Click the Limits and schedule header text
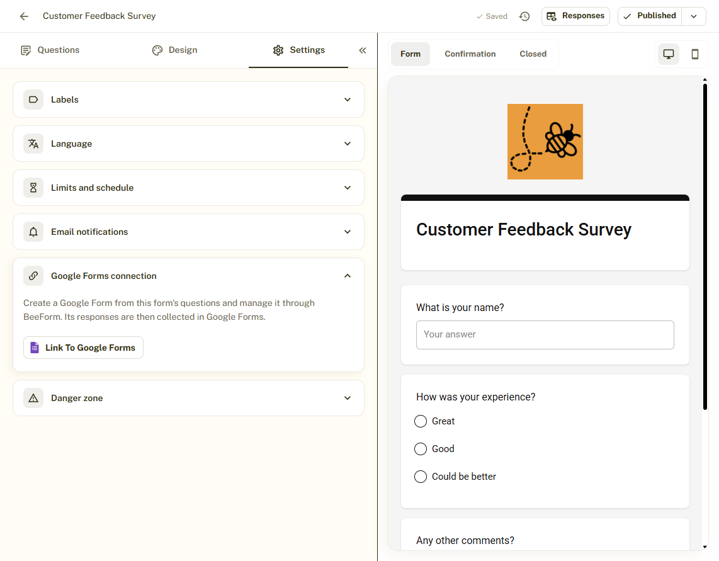The width and height of the screenshot is (719, 561). coord(92,188)
